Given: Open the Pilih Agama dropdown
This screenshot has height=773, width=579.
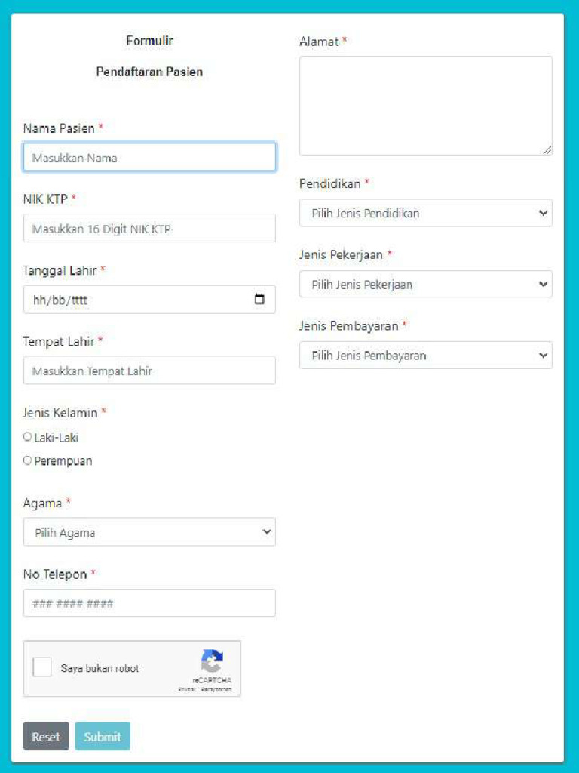Looking at the screenshot, I should click(149, 532).
